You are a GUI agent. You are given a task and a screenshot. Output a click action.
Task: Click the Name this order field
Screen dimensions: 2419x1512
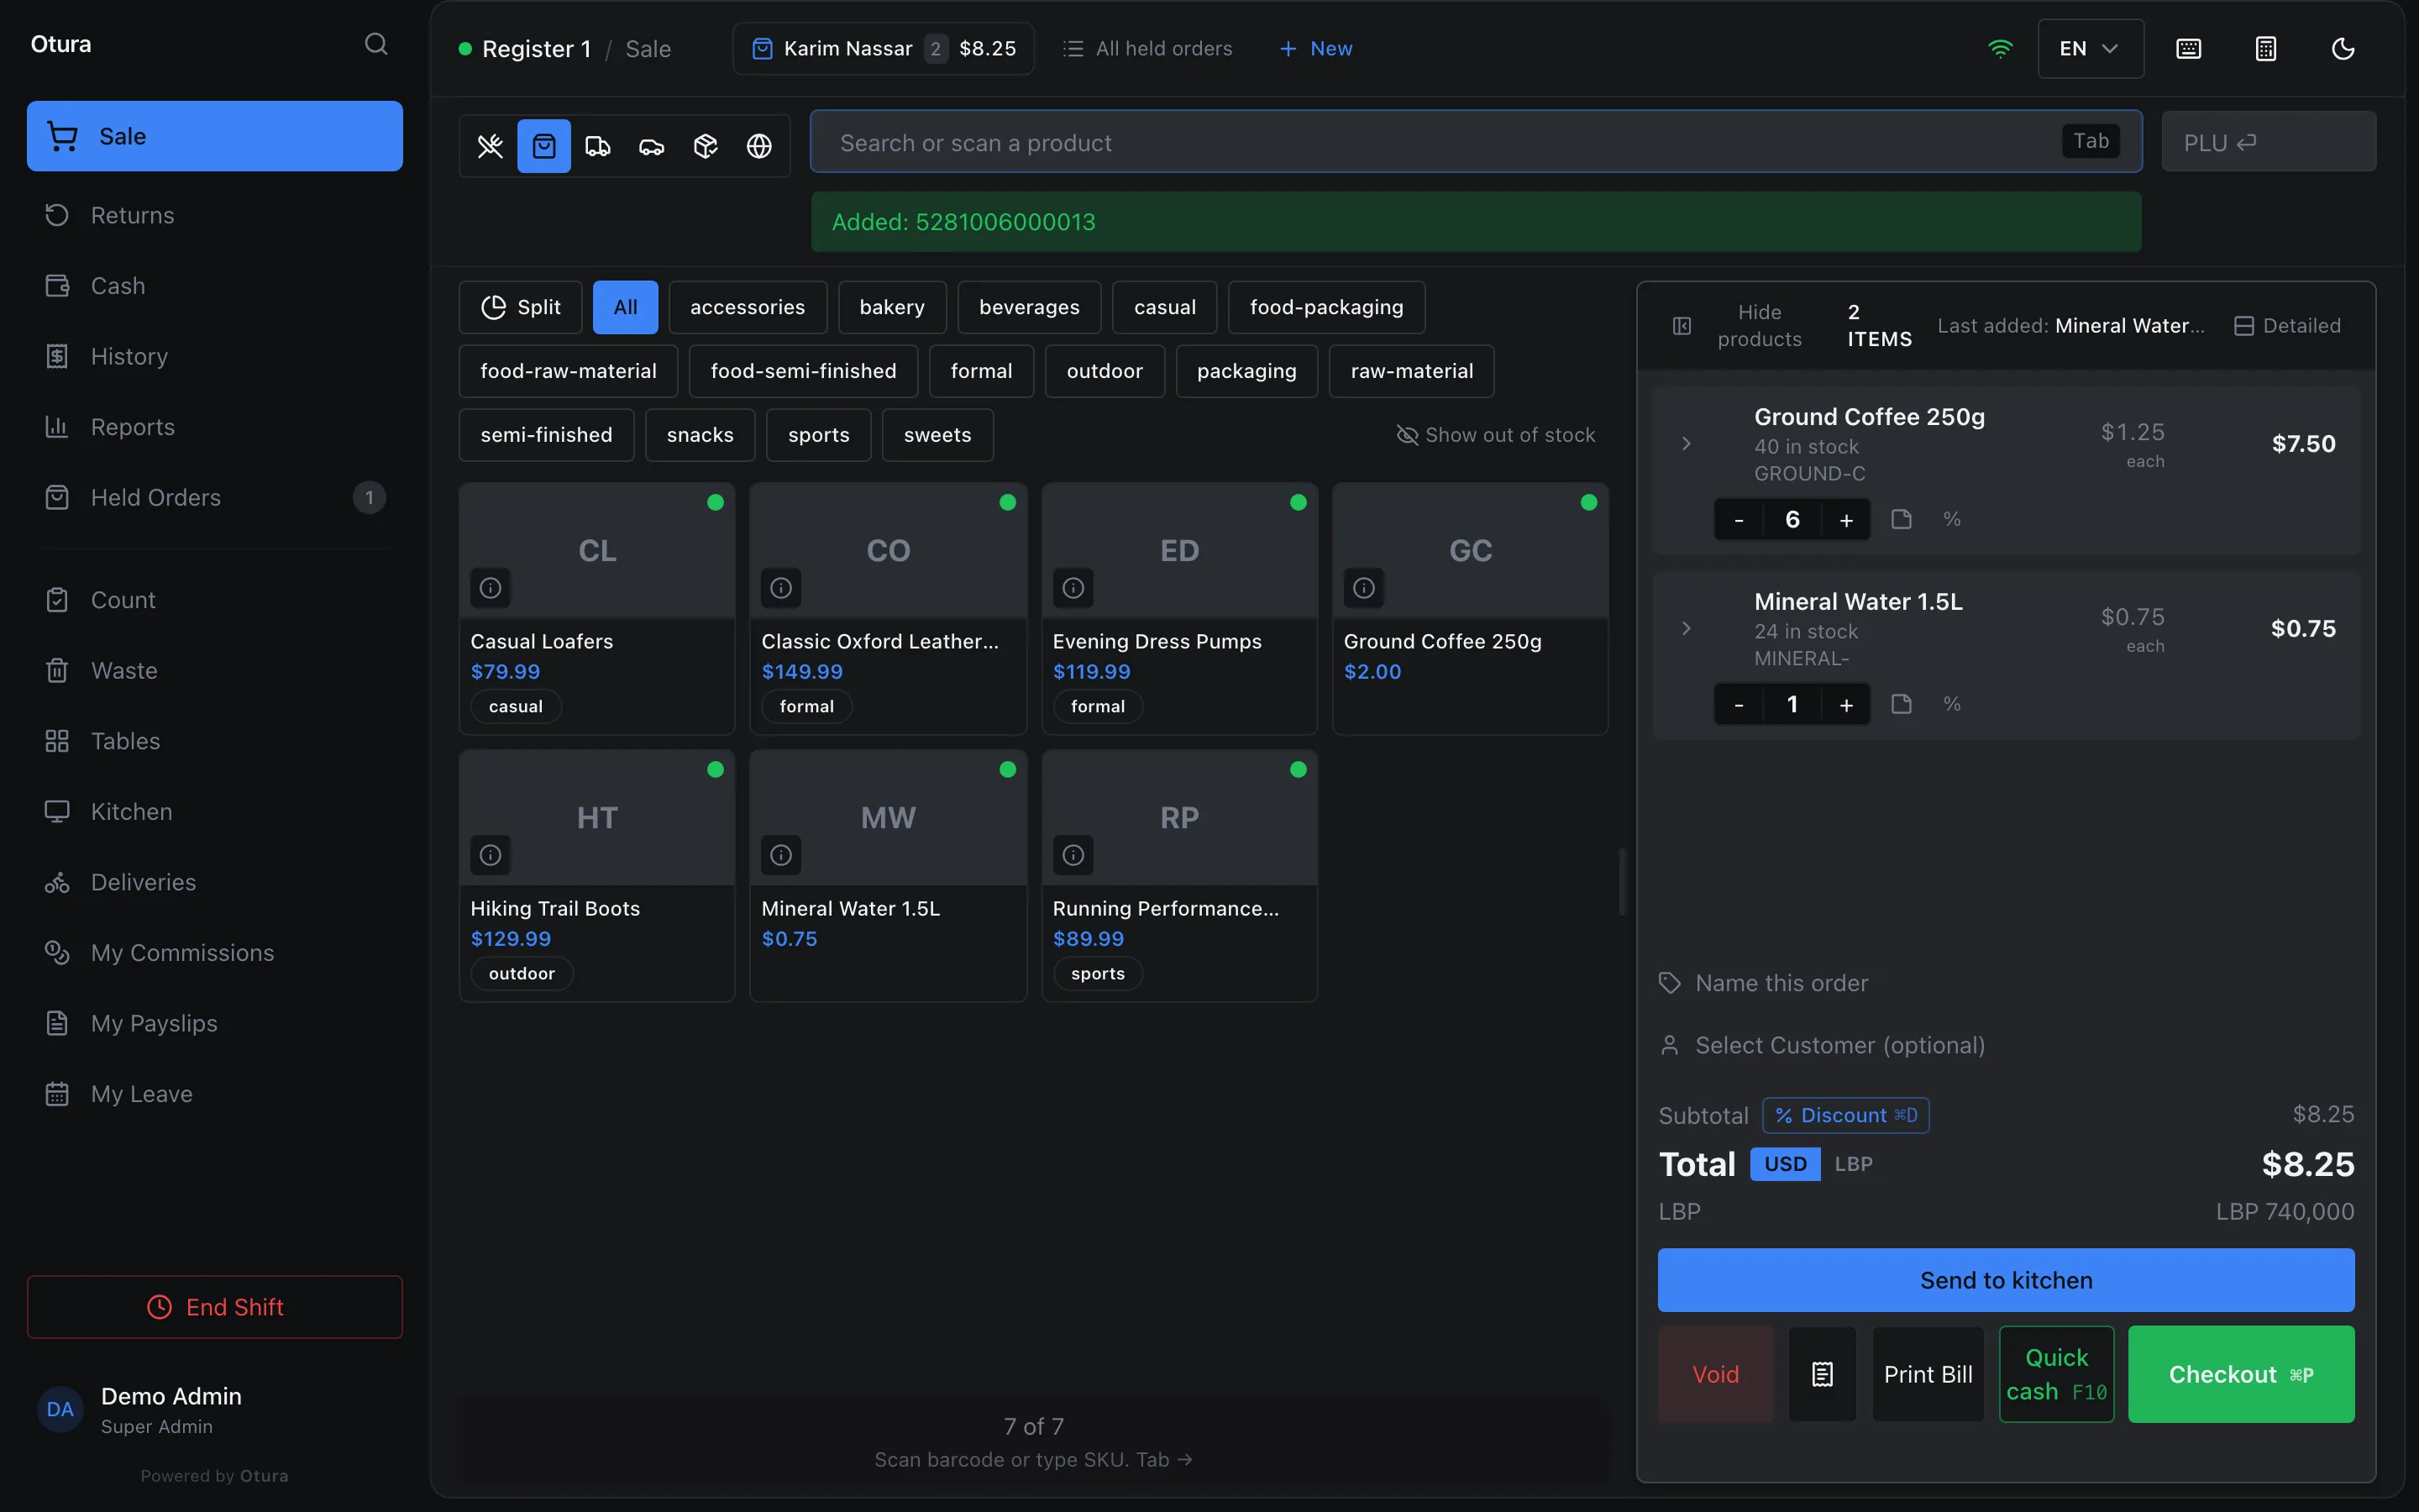coord(2005,983)
